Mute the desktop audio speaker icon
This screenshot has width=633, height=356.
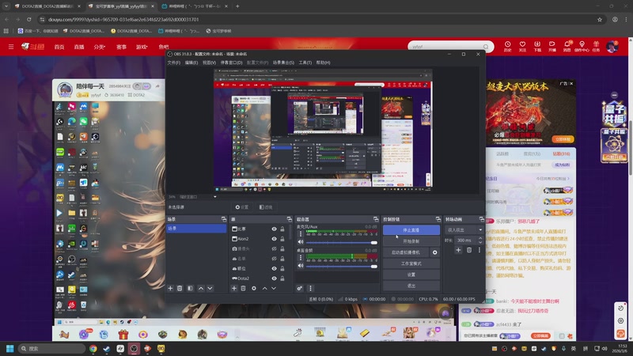pyautogui.click(x=301, y=266)
